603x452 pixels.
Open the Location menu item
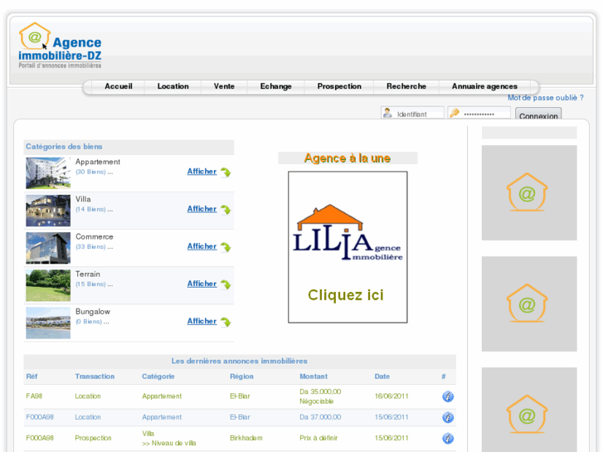[173, 86]
